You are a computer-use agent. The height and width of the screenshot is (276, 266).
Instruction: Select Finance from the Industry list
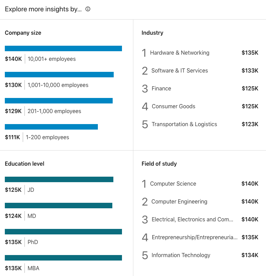click(161, 88)
